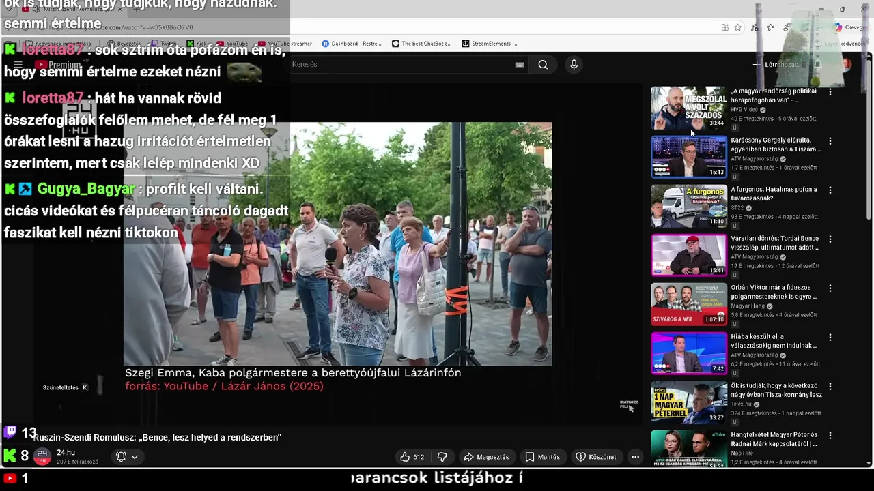Add page to favorites with star icon
Viewport: 874px width, 491px height.
pos(738,27)
